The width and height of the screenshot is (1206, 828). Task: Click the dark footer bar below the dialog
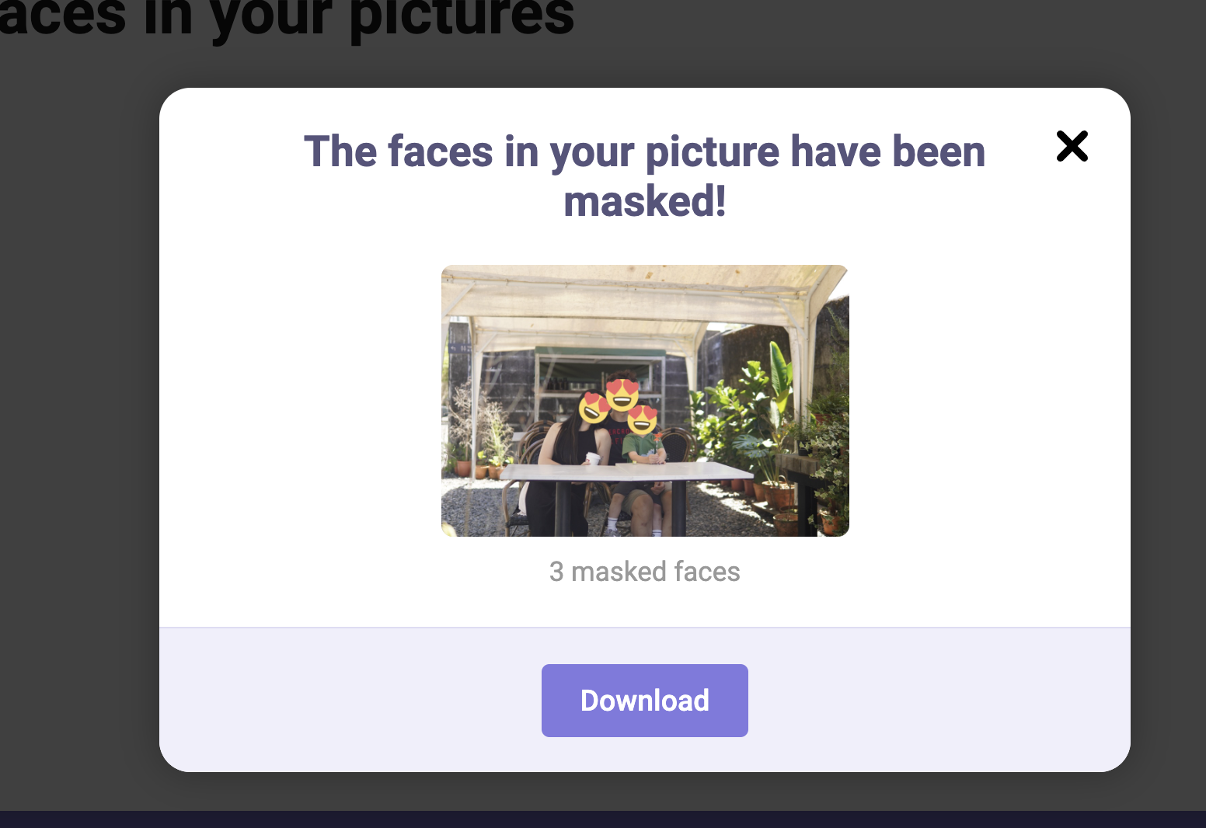coord(603,819)
